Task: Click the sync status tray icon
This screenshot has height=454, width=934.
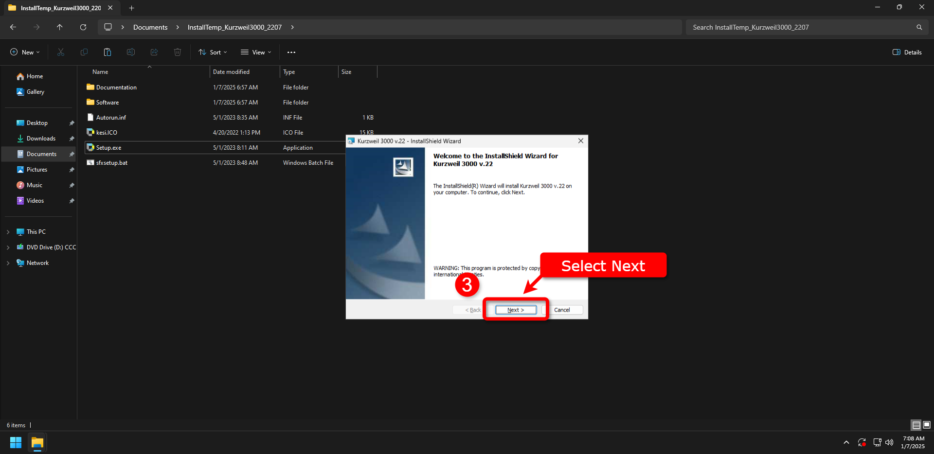Action: tap(862, 442)
